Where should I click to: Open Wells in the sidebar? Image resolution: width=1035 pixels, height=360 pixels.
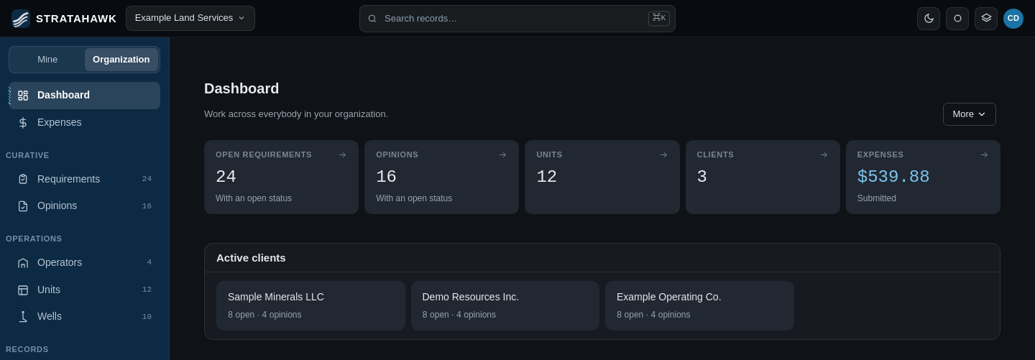(85, 317)
